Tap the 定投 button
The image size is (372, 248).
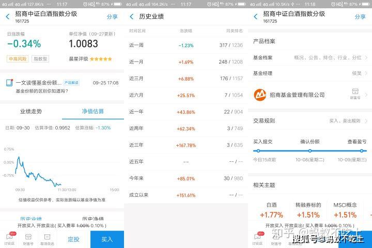click(73, 239)
